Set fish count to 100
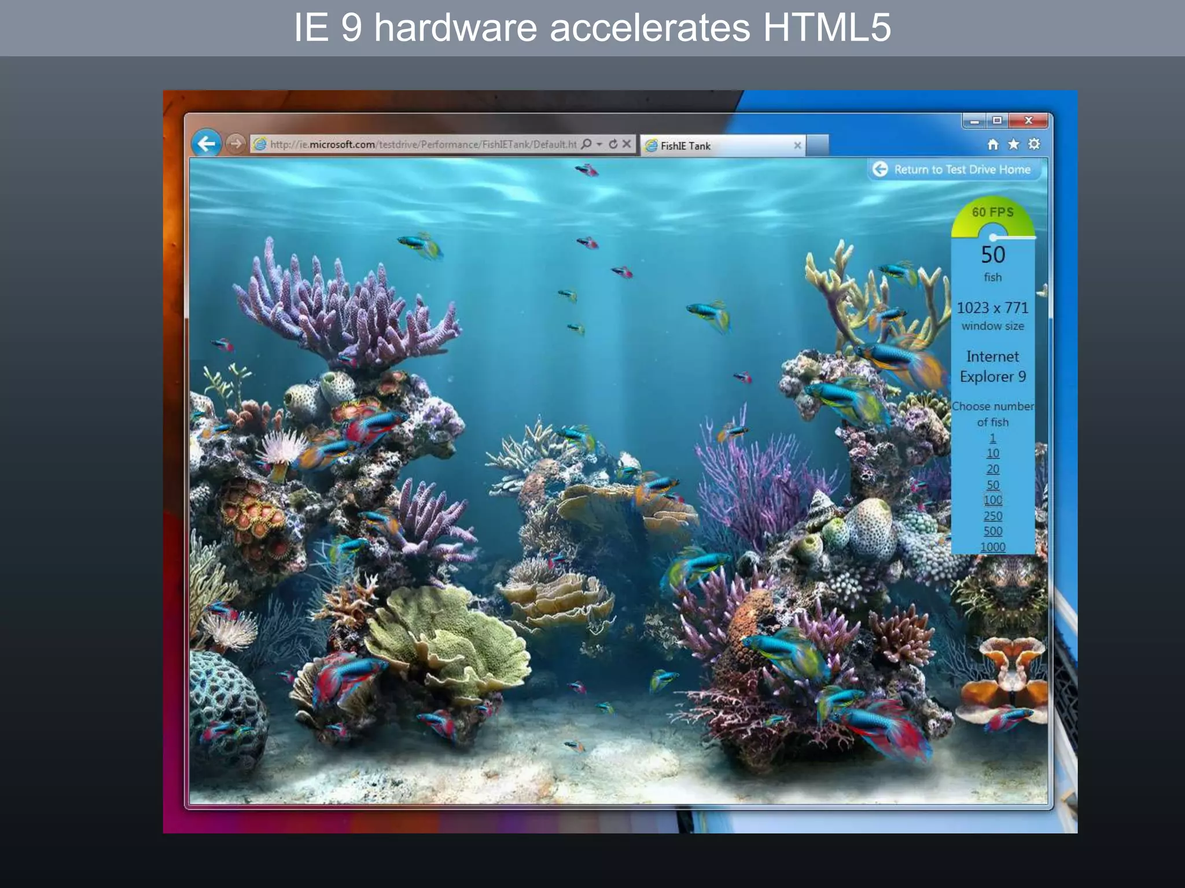1185x888 pixels. 993,500
